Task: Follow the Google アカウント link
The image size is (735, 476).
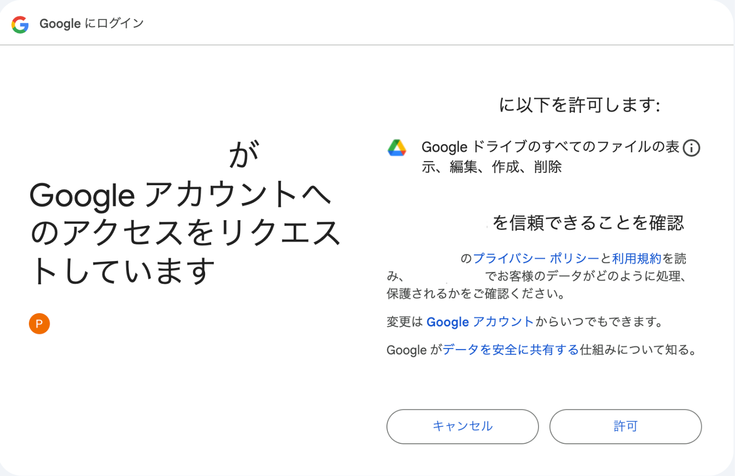Action: pyautogui.click(x=480, y=322)
